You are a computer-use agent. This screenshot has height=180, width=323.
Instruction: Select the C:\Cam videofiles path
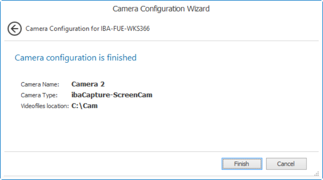click(x=85, y=106)
